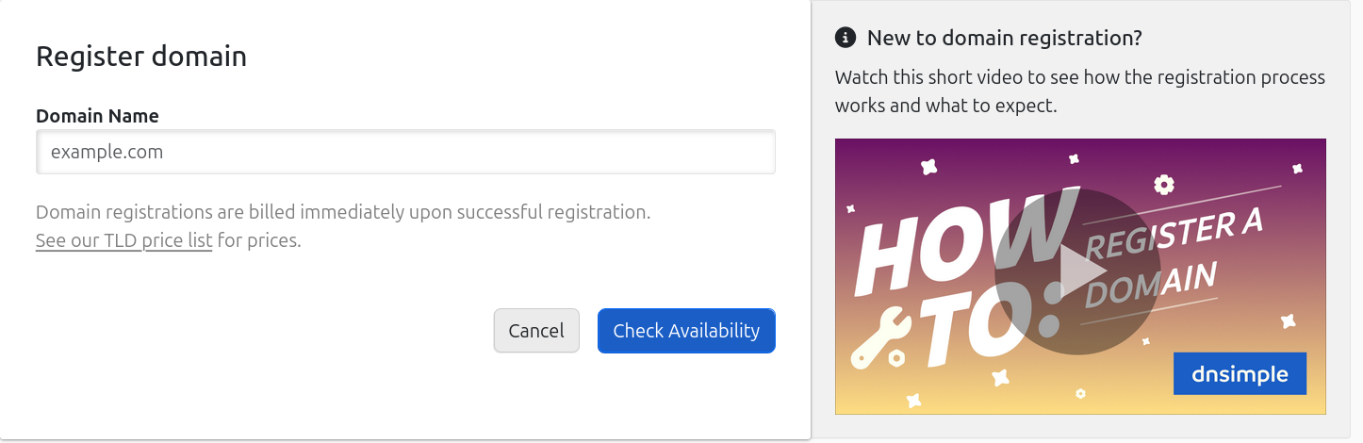Image resolution: width=1363 pixels, height=443 pixels.
Task: Click the white gear icon on the thumbnail
Action: coord(1164,184)
